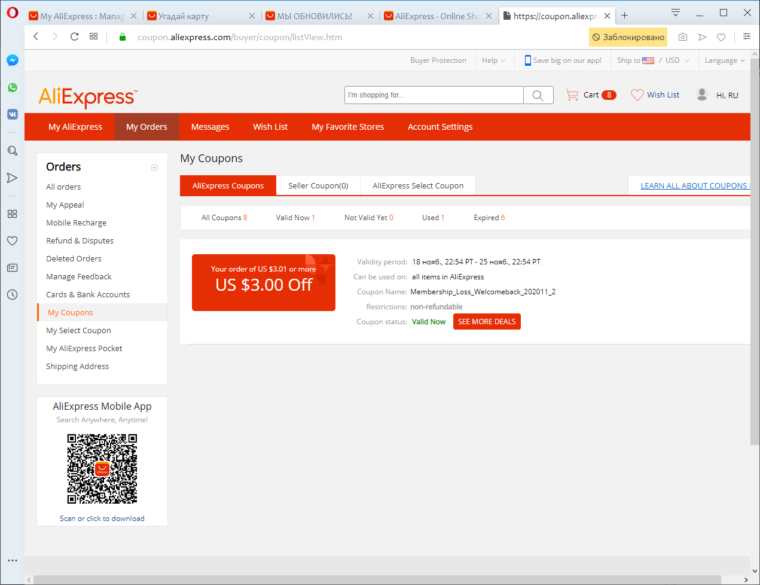Filter coupons by Expired
This screenshot has height=585, width=760.
pyautogui.click(x=489, y=218)
